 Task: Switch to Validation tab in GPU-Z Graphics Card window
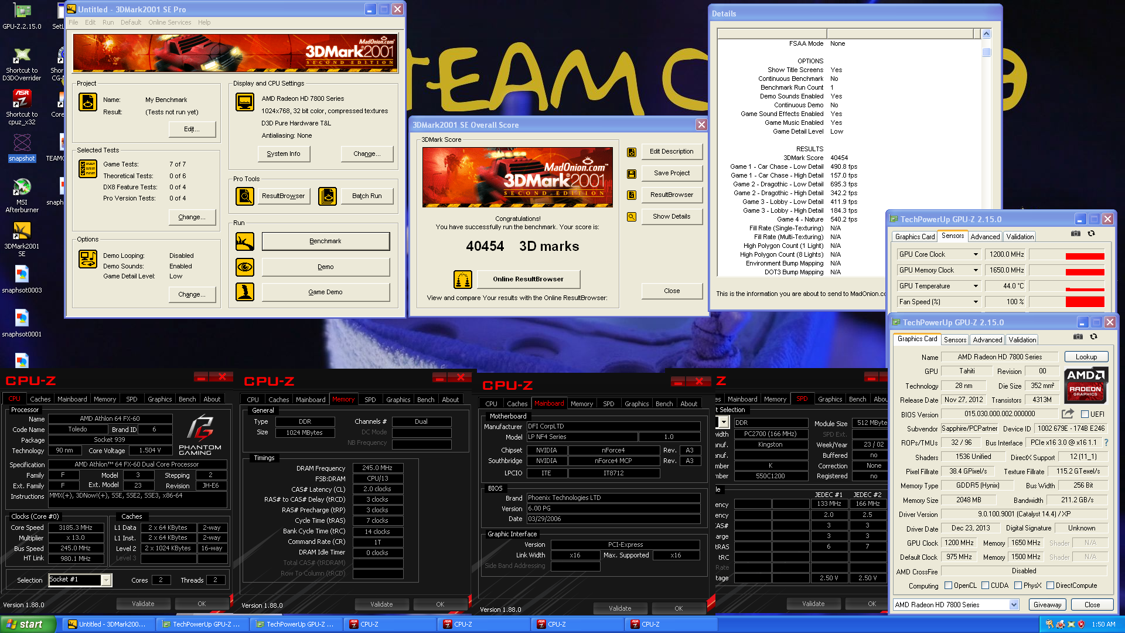point(1022,340)
